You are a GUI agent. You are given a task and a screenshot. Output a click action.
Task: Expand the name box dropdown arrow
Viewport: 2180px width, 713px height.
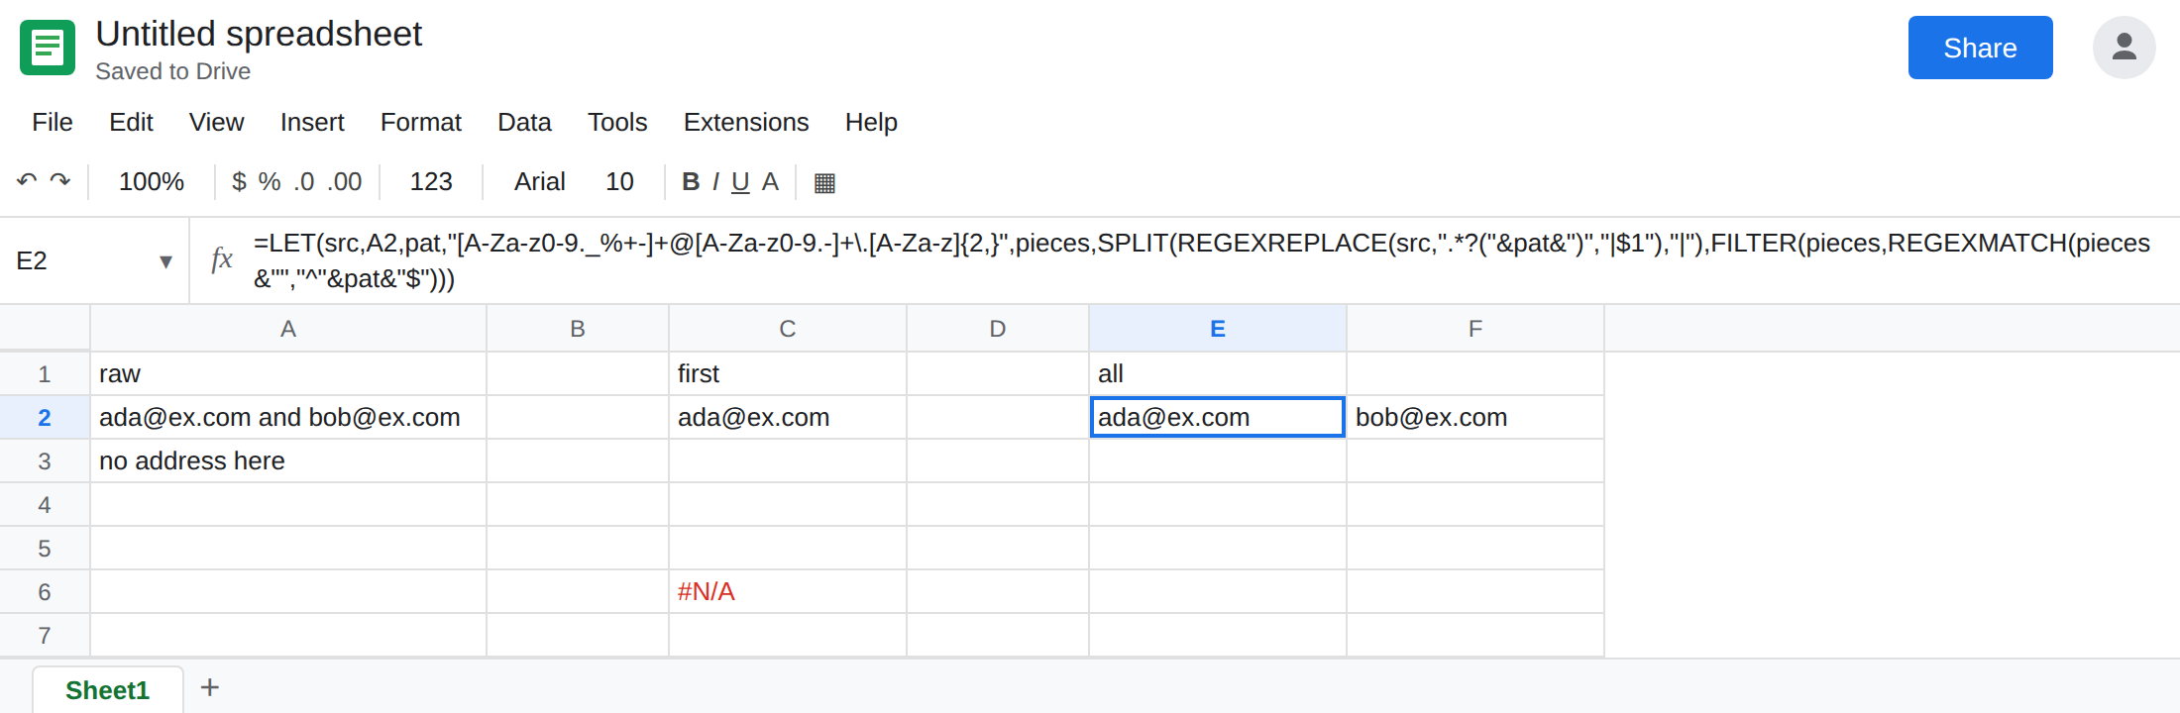pyautogui.click(x=165, y=261)
